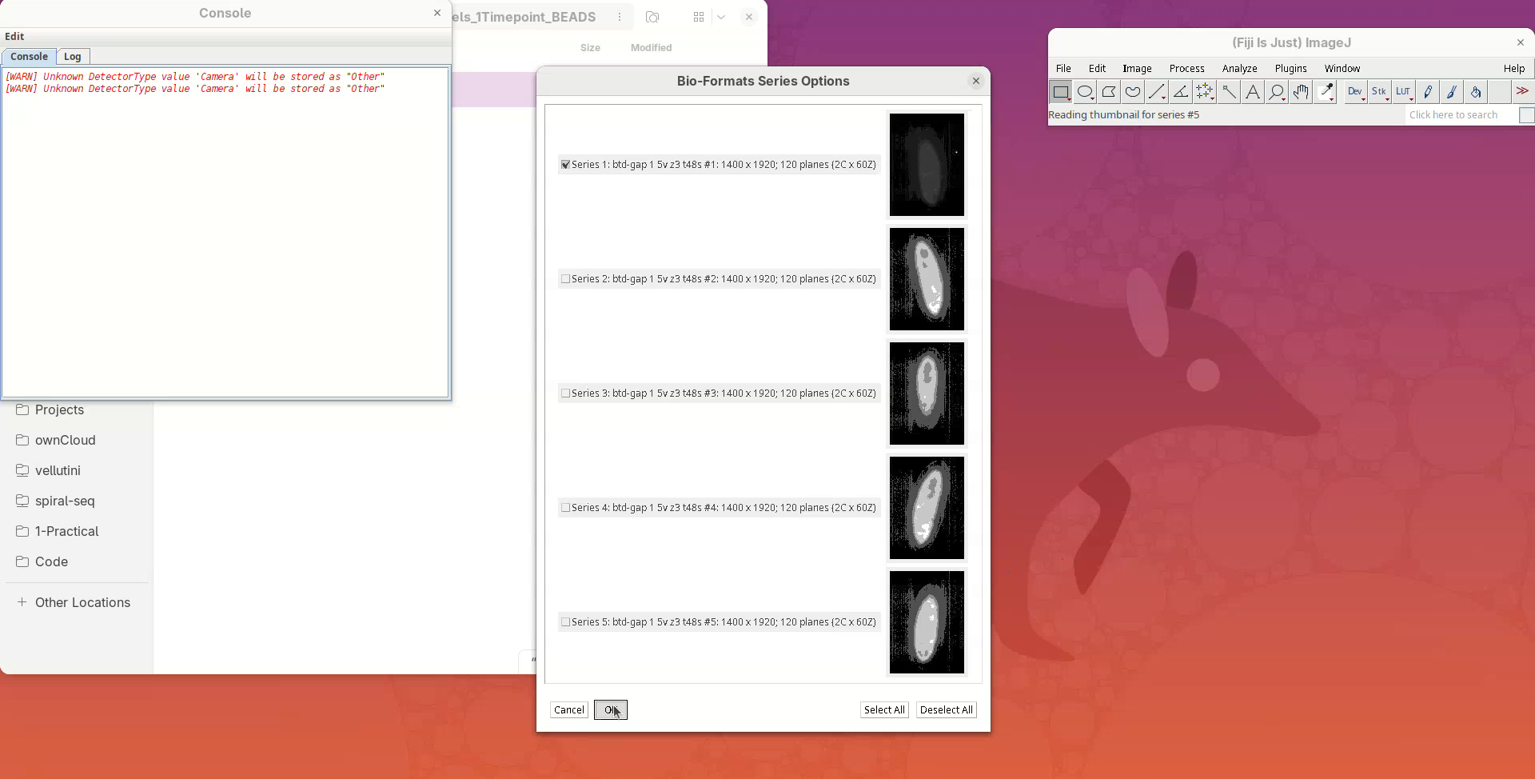Image resolution: width=1535 pixels, height=779 pixels.
Task: Select the Rectangle selection tool
Action: pos(1060,92)
